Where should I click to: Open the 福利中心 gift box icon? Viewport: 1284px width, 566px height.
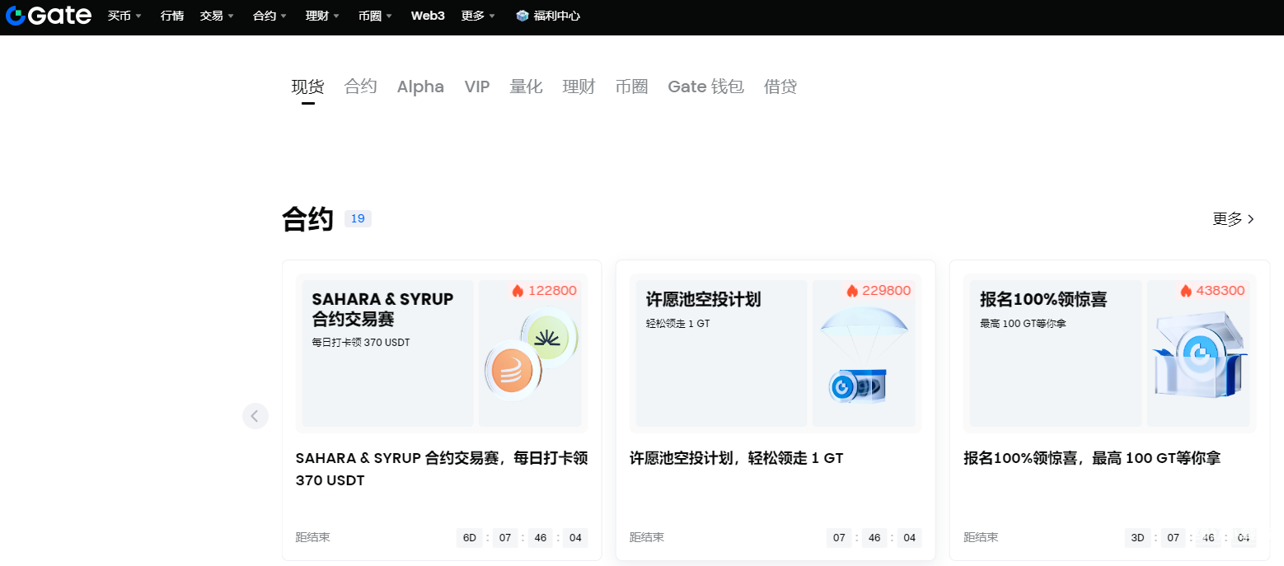[x=522, y=16]
